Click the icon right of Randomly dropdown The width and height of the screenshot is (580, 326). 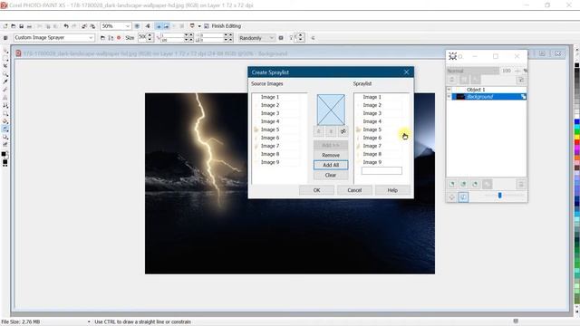(281, 38)
